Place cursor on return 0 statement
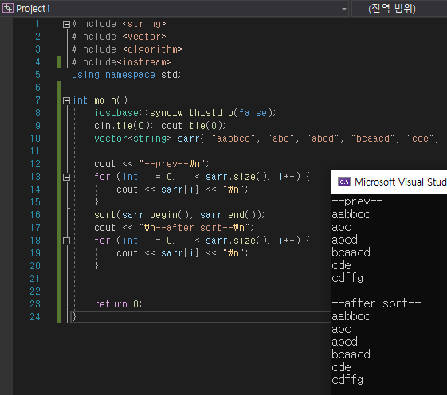 118,304
